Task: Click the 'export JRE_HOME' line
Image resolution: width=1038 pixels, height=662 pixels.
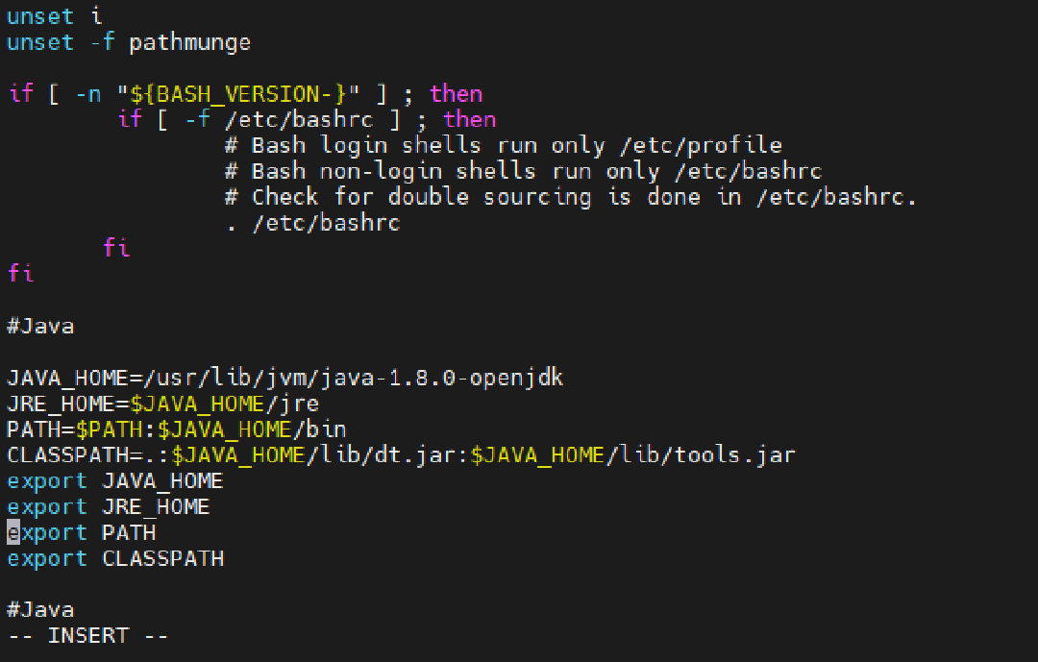Action: pos(109,507)
